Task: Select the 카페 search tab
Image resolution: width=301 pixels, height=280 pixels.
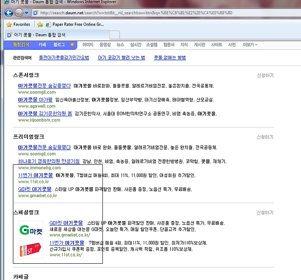Action: pyautogui.click(x=42, y=45)
